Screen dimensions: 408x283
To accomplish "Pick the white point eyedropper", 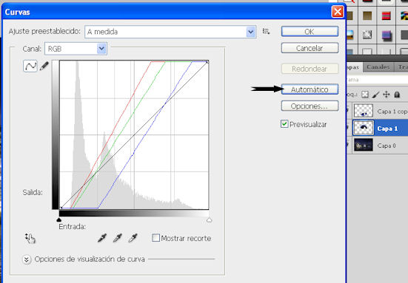I will (133, 238).
